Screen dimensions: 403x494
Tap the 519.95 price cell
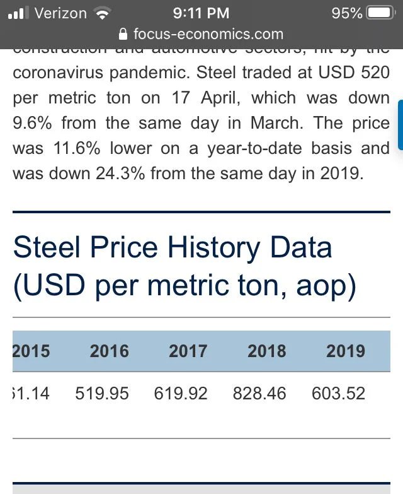[x=102, y=394]
